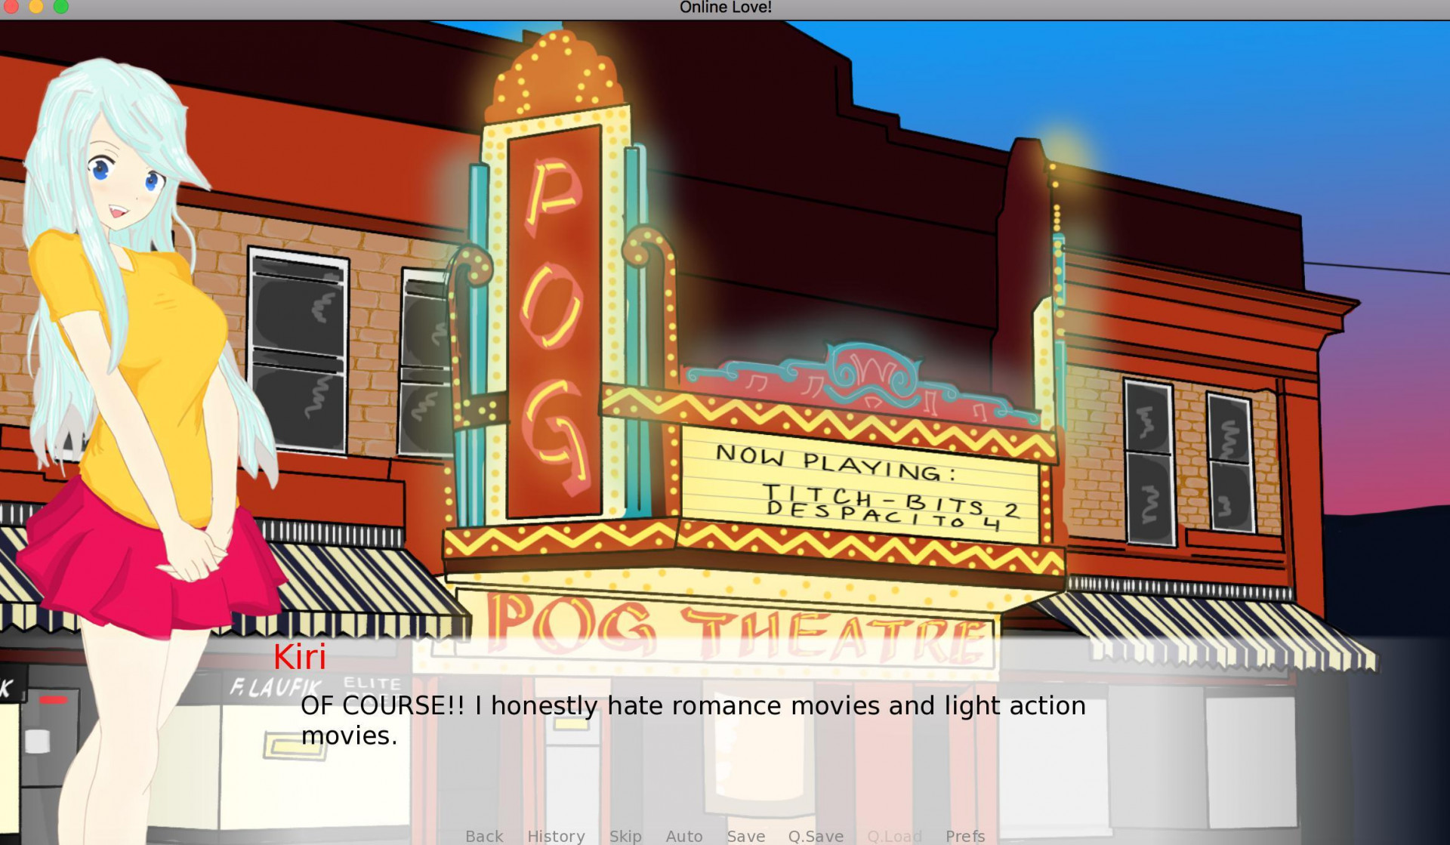Toggle Auto advance mode
The image size is (1450, 845).
(684, 836)
